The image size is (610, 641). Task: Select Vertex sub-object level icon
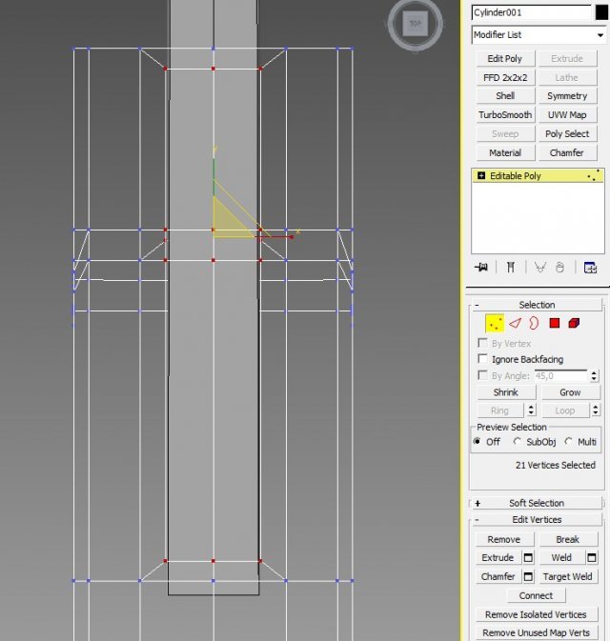495,323
